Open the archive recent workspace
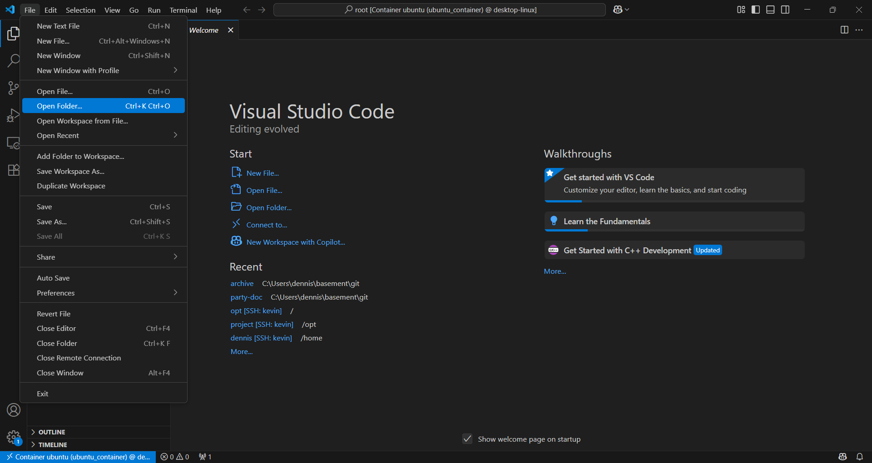 242,283
